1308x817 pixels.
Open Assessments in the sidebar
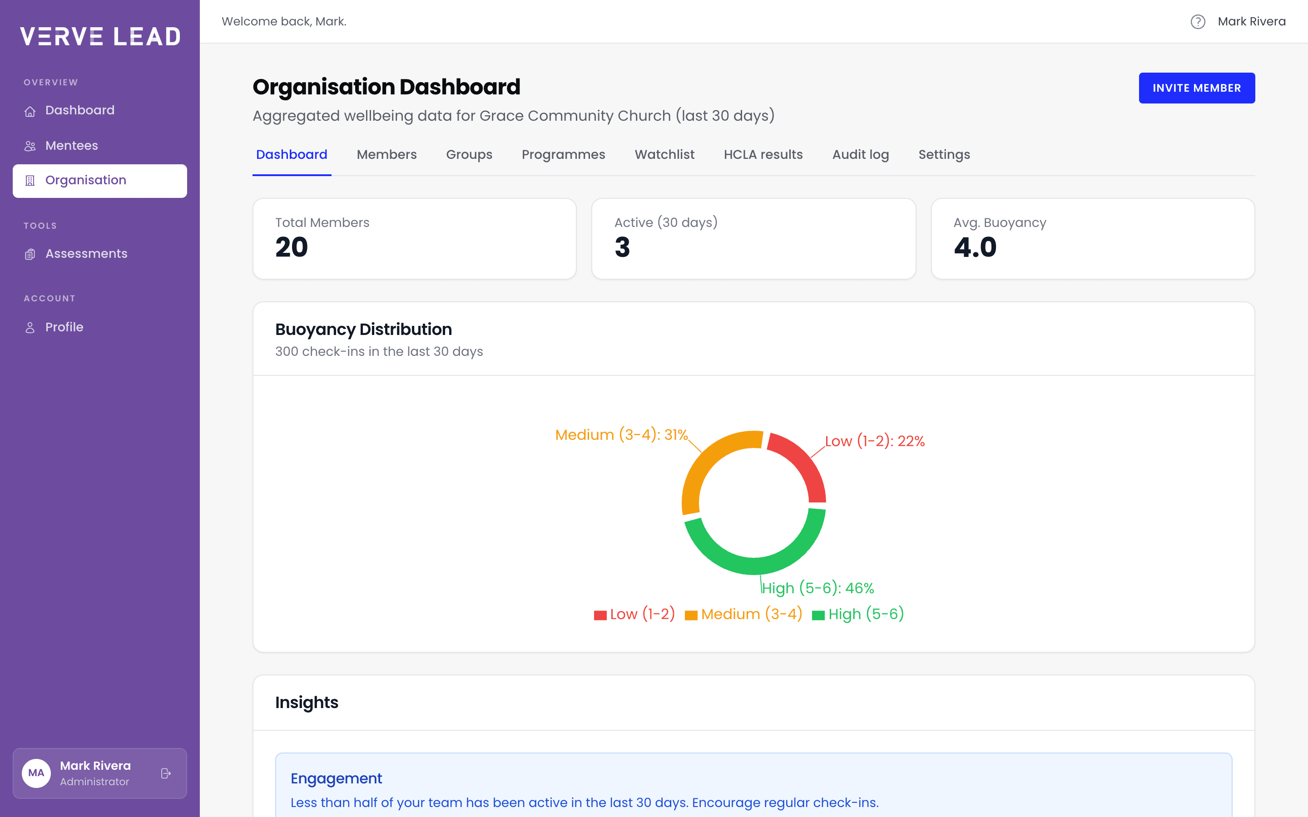click(100, 254)
